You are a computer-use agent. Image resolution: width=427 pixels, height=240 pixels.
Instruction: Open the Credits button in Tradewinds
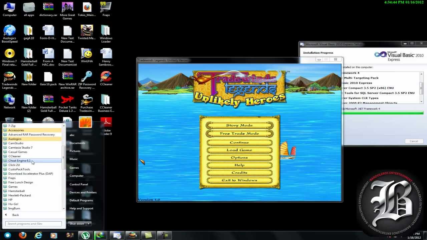pos(240,173)
